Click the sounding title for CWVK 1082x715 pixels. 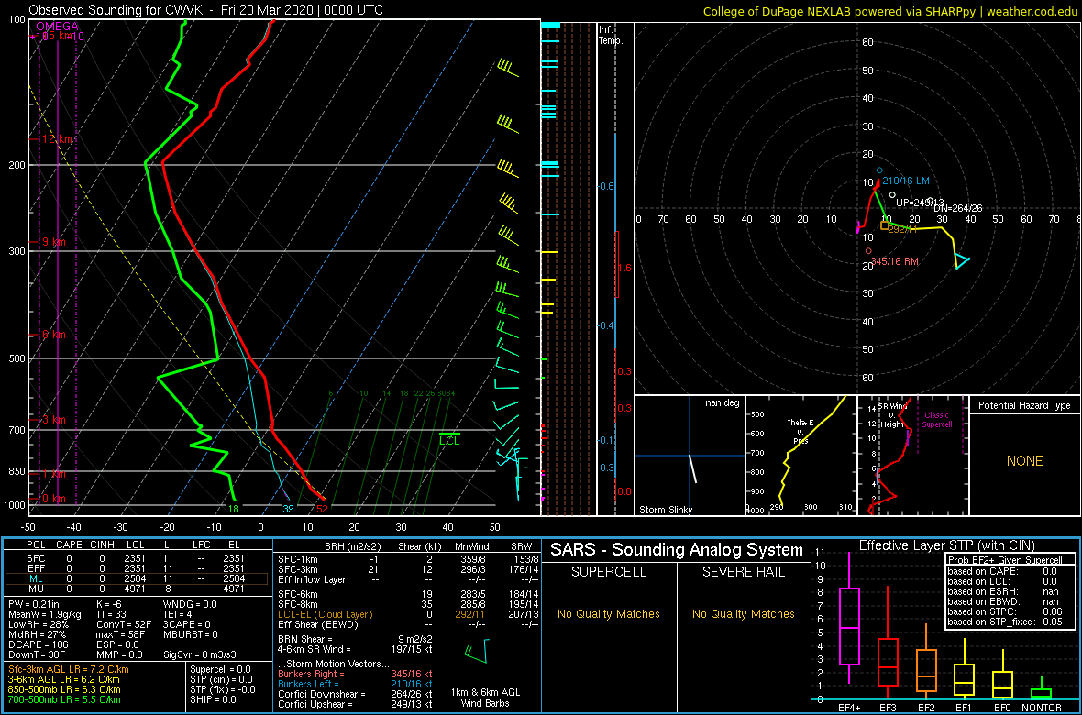tap(206, 10)
